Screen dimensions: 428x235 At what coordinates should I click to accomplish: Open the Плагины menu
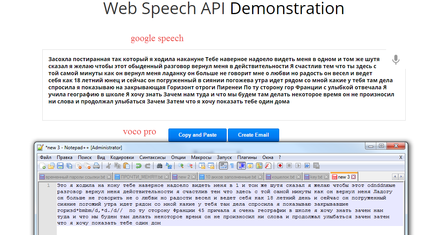click(x=247, y=157)
